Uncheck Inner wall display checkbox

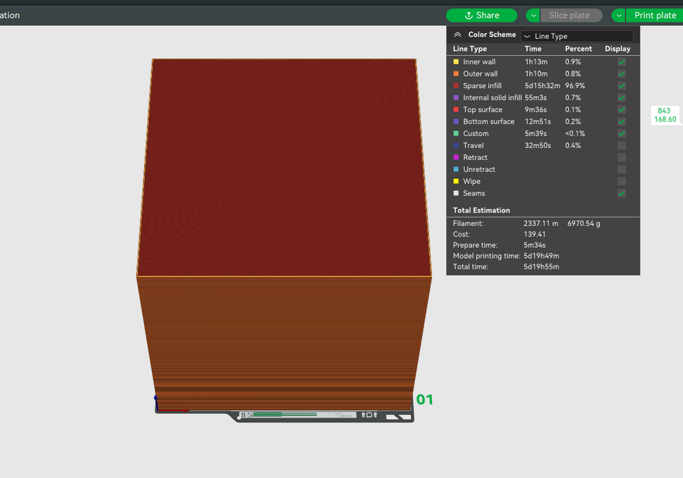click(622, 62)
